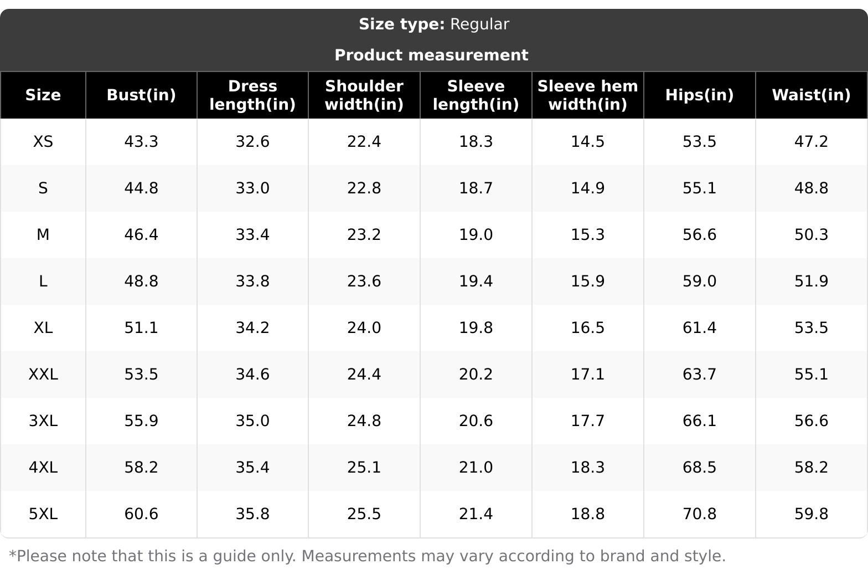This screenshot has width=868, height=574.
Task: Click the measurement guide disclaimer note
Action: (367, 556)
